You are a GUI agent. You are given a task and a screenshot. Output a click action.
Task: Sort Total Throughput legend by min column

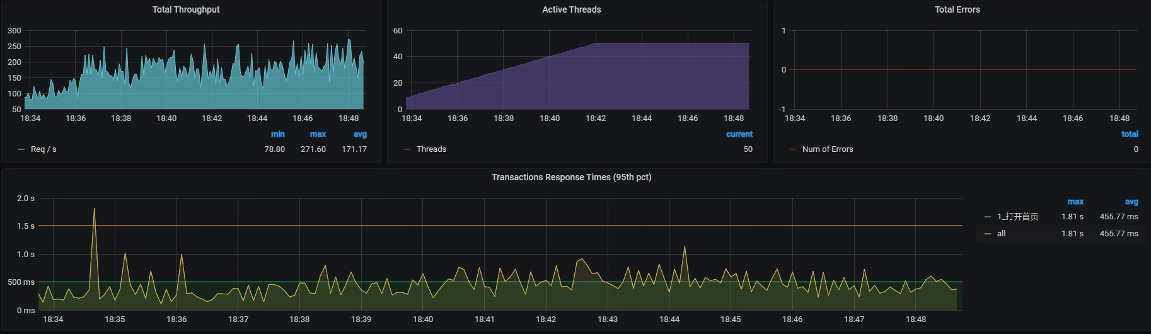pos(277,134)
